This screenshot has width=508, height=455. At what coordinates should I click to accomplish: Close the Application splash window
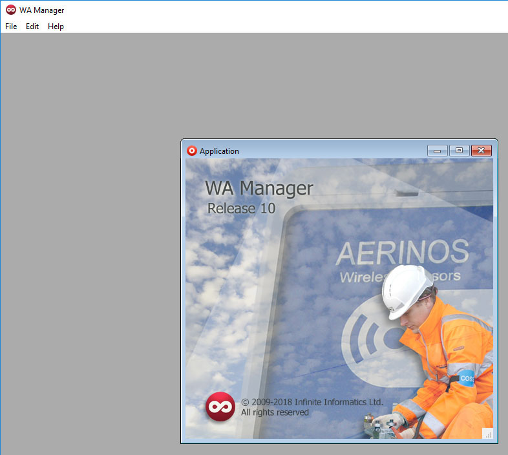click(x=482, y=151)
